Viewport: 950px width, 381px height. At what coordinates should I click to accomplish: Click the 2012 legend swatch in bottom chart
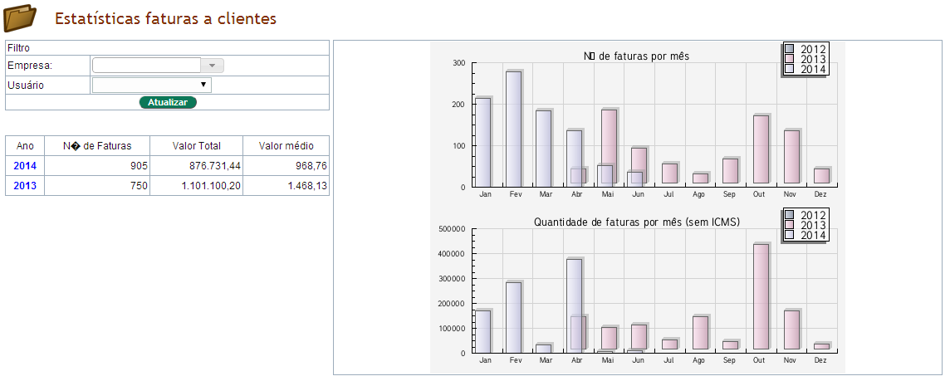790,214
